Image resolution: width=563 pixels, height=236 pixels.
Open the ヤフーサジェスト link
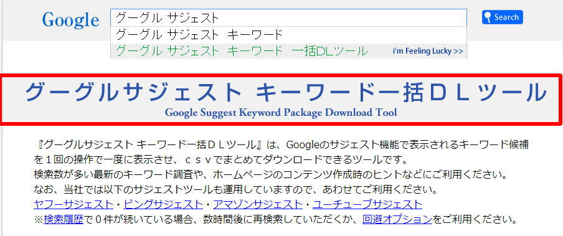(73, 204)
